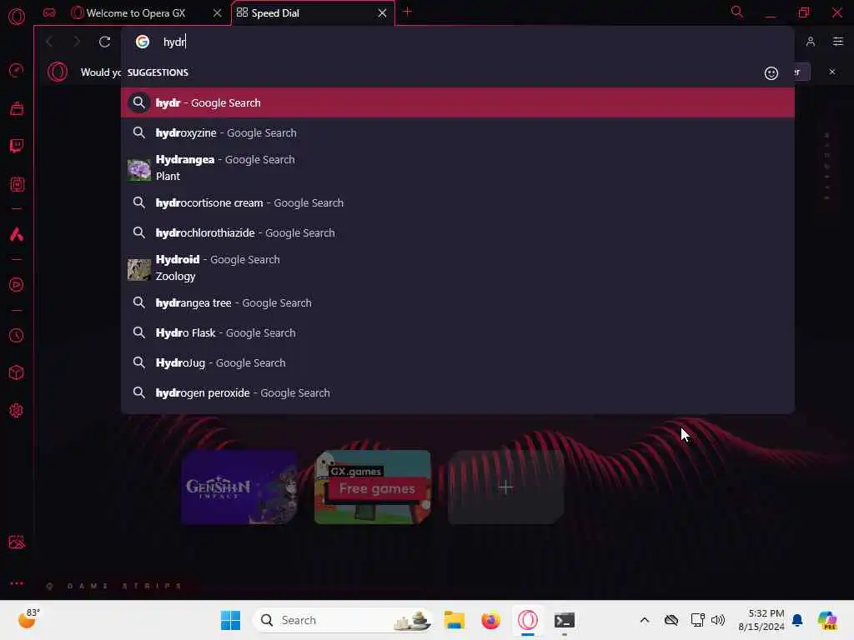Open sidebar three-dots setup menu
Image resolution: width=854 pixels, height=640 pixels.
tap(17, 582)
